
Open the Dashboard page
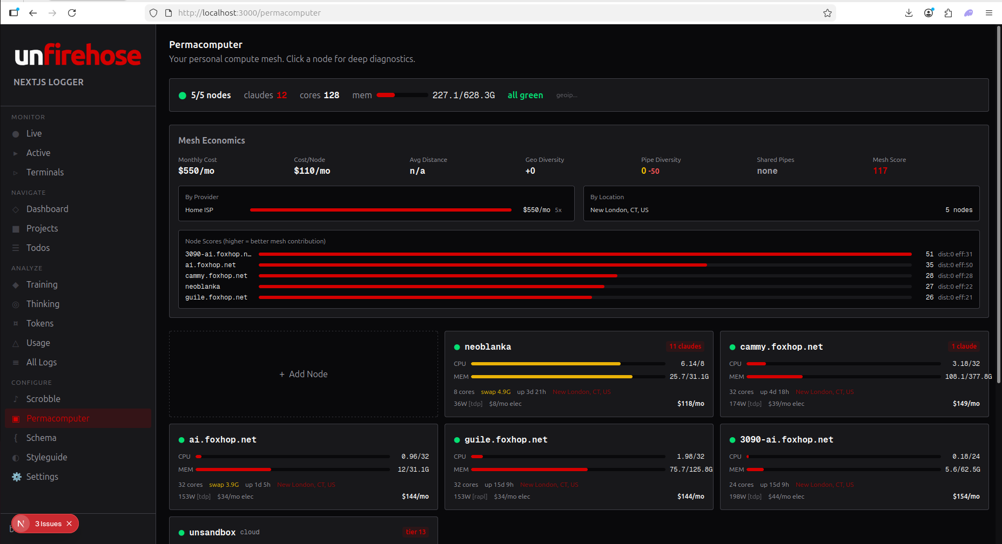point(47,209)
